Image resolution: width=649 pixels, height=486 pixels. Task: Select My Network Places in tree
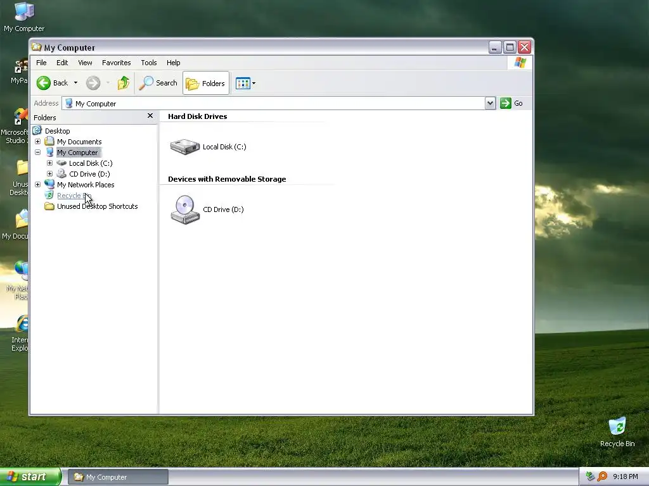click(86, 185)
